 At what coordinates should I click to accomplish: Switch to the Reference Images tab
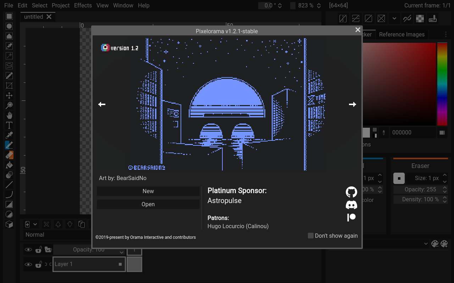click(x=402, y=34)
